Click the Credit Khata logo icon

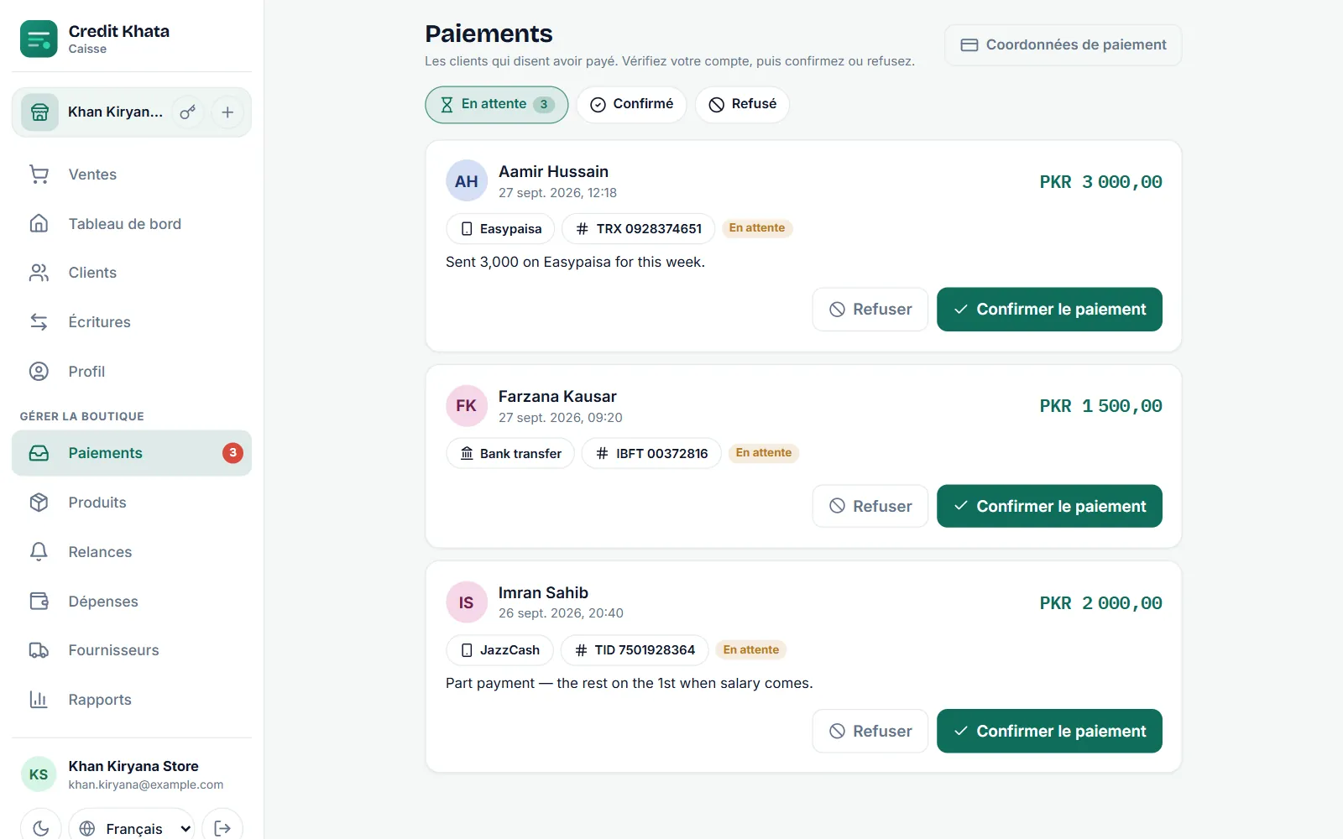click(x=39, y=39)
